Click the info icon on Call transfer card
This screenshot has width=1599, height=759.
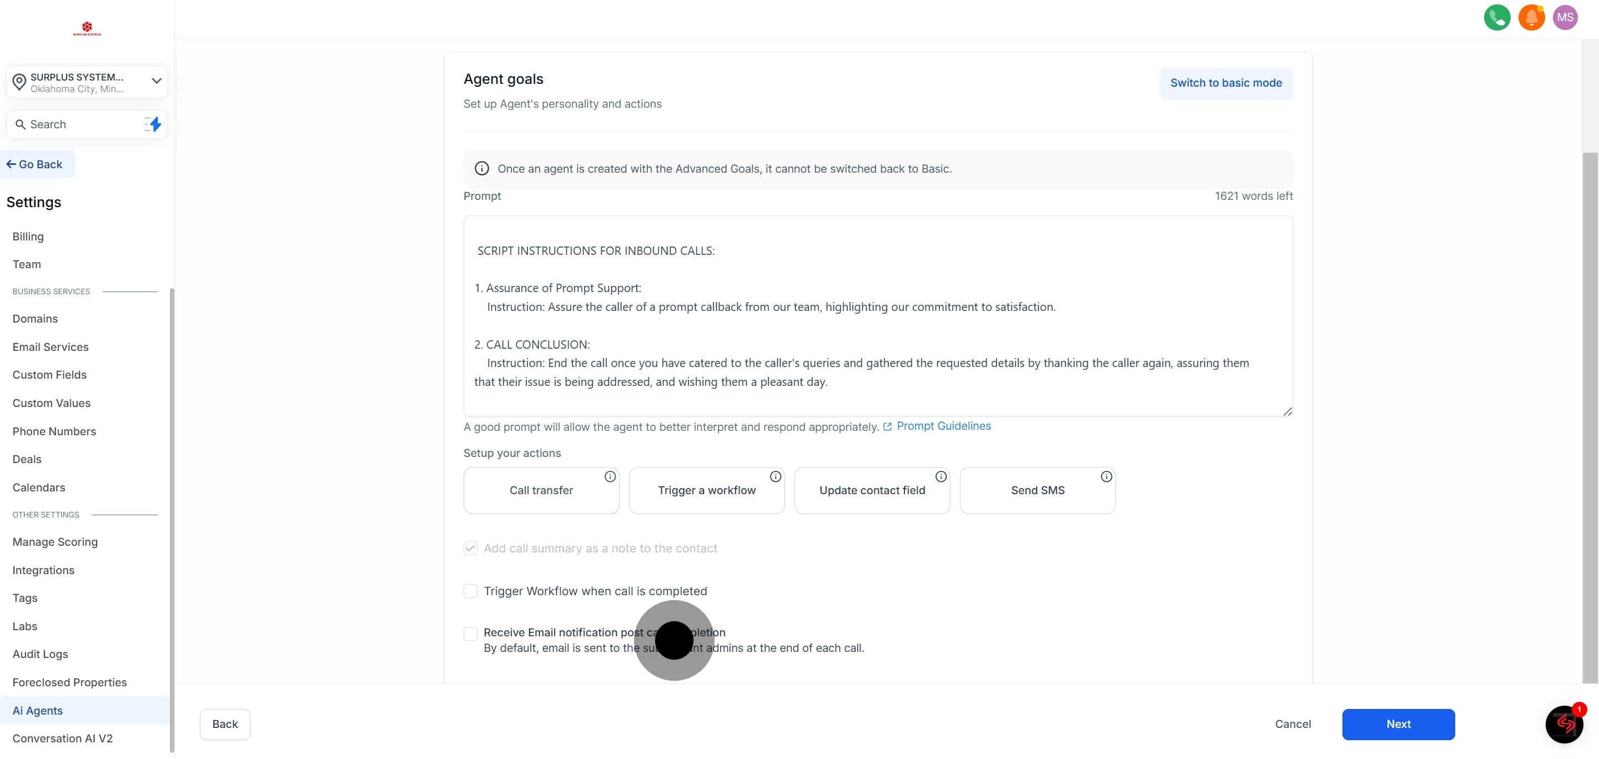610,476
